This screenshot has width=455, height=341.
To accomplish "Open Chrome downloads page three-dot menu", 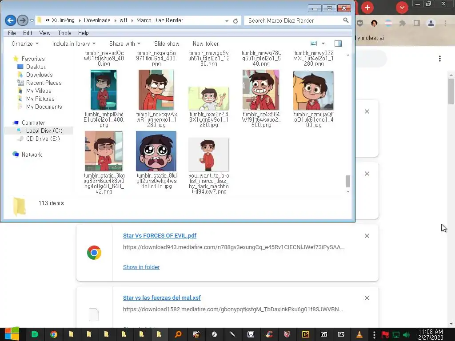I will (x=440, y=59).
